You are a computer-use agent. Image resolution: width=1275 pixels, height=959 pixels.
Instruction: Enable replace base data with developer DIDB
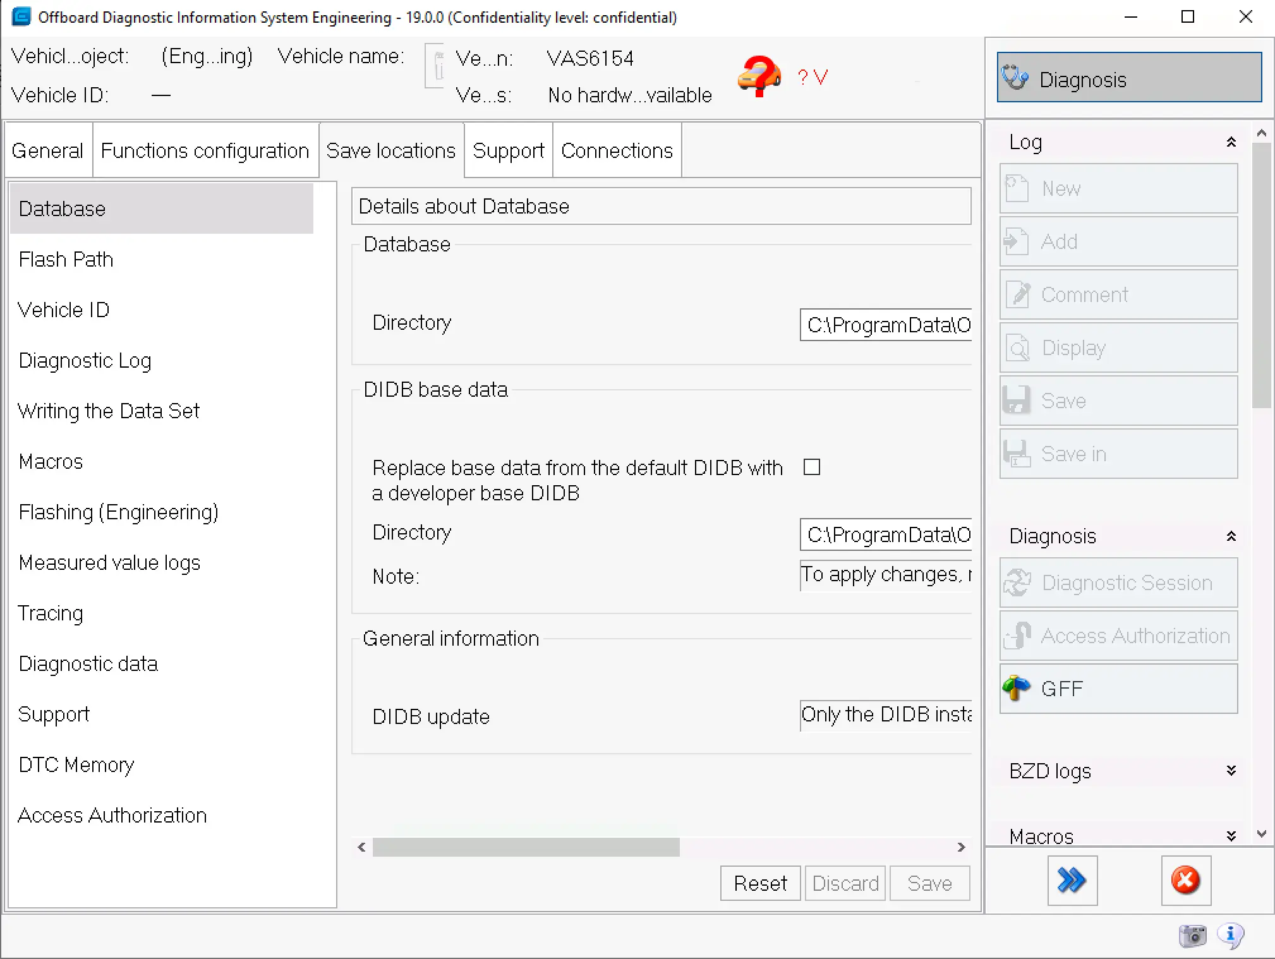[x=811, y=467]
